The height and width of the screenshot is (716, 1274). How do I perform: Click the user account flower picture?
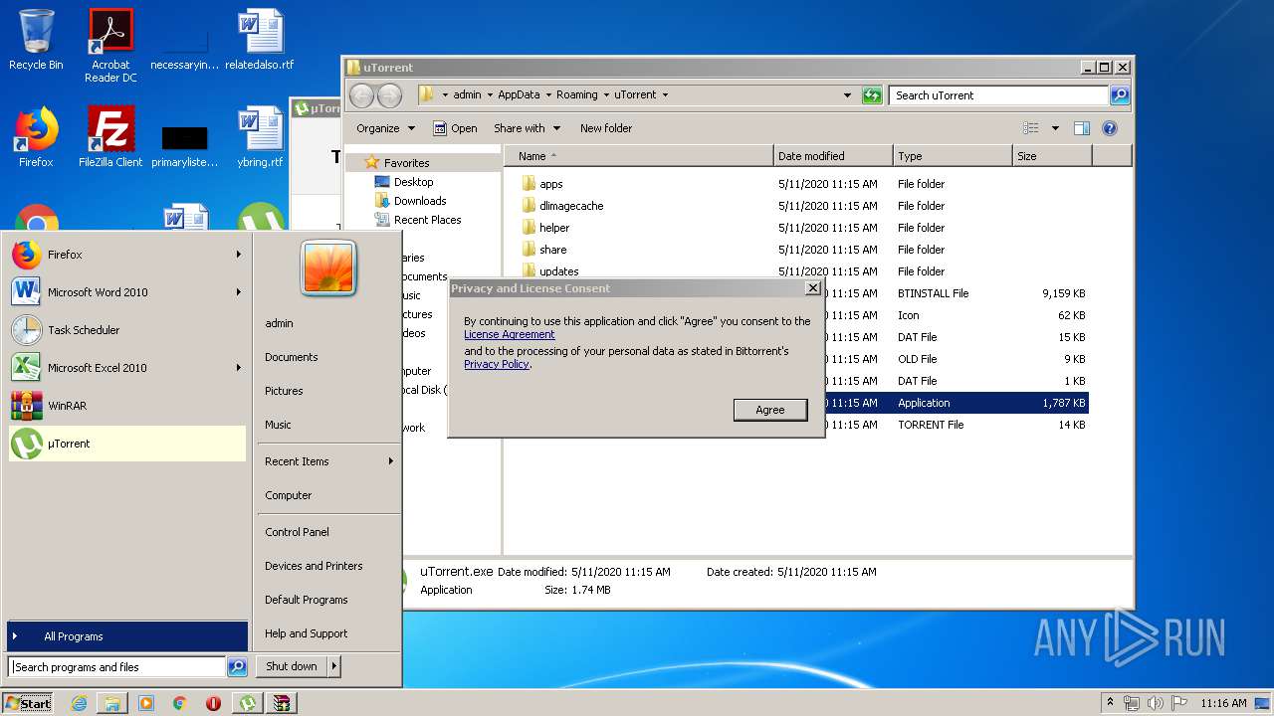[328, 268]
